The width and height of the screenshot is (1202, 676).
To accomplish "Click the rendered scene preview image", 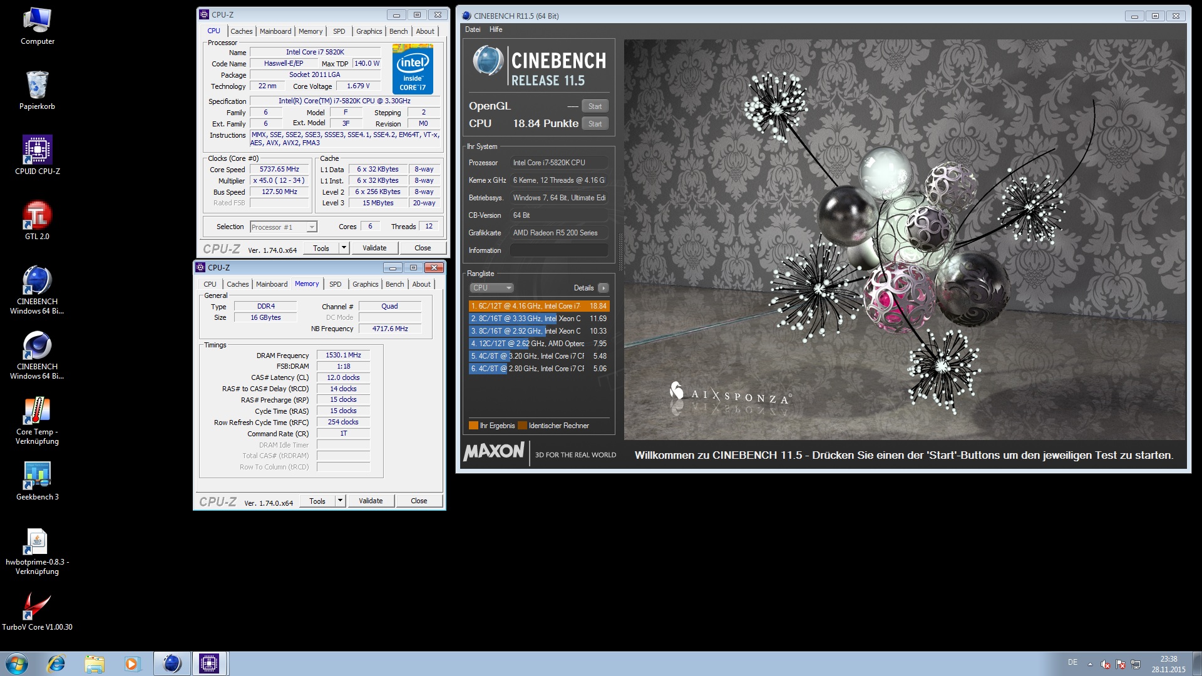I will tap(905, 240).
